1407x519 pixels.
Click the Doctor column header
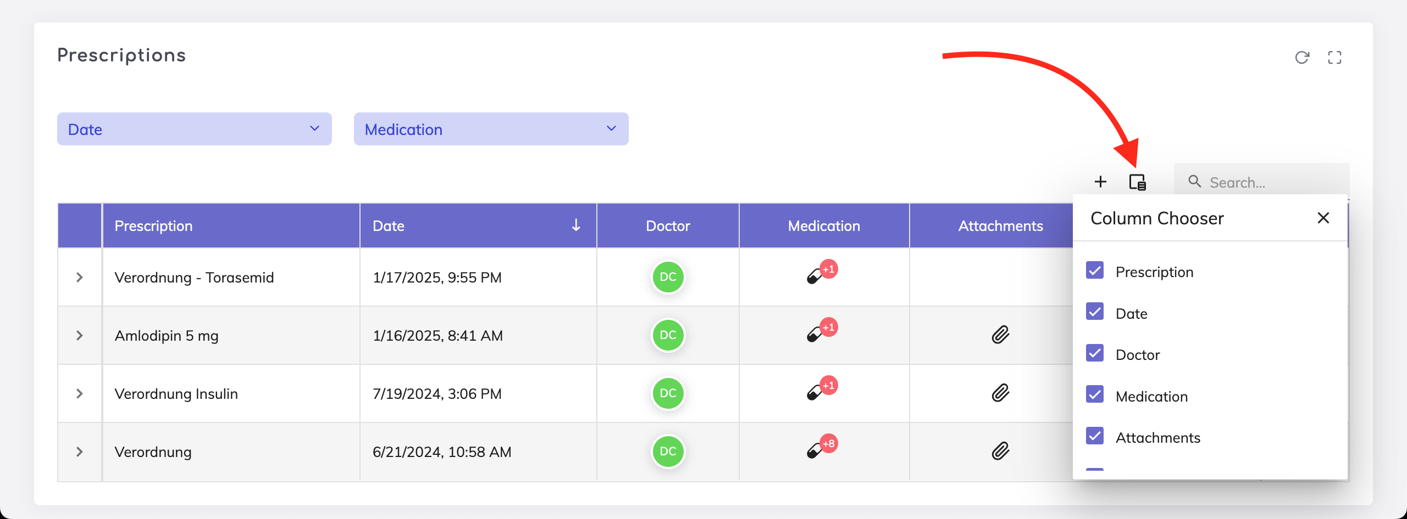point(668,225)
